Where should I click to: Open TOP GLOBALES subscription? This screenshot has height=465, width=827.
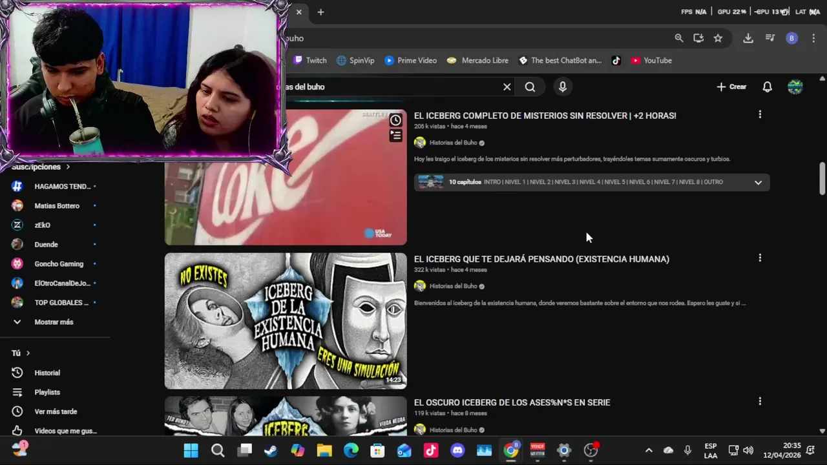tap(55, 302)
